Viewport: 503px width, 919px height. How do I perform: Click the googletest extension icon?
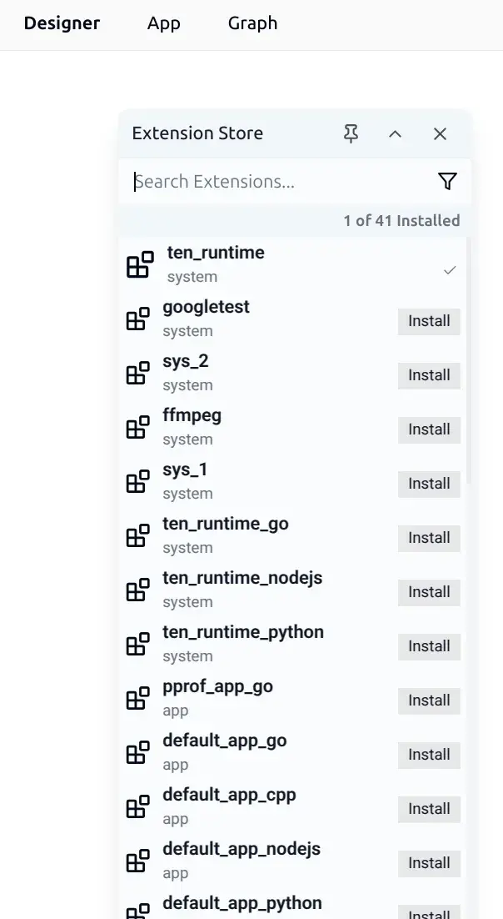pyautogui.click(x=138, y=318)
